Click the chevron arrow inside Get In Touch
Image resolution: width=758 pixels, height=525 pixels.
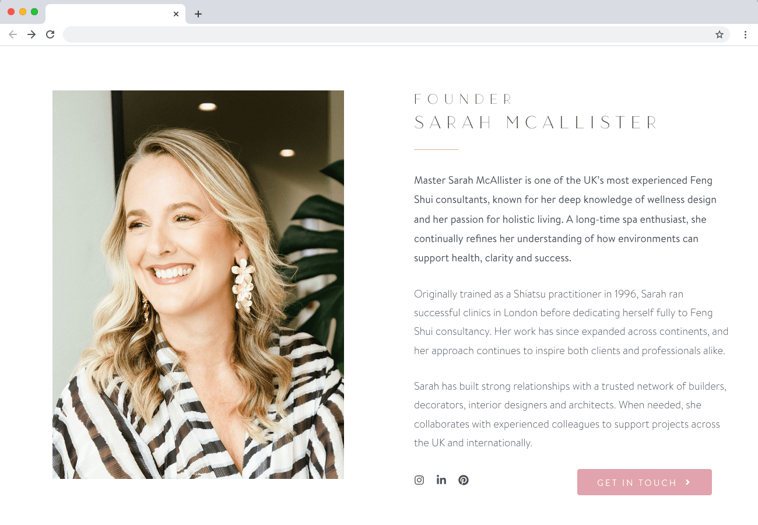(x=688, y=482)
